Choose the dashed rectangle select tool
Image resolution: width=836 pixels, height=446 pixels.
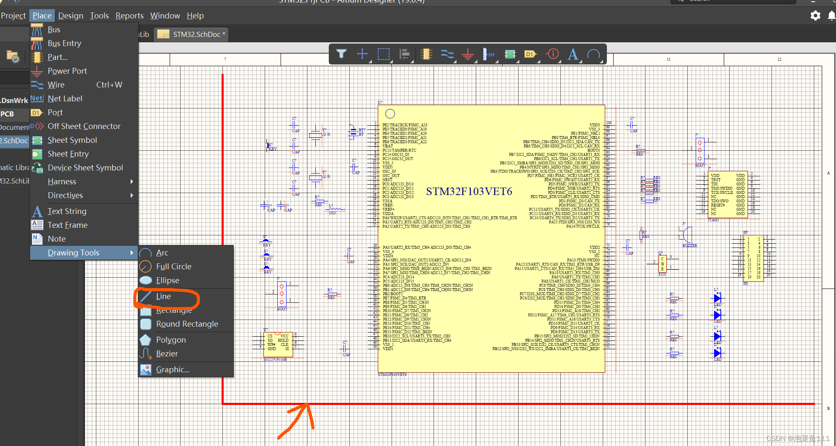tap(383, 54)
